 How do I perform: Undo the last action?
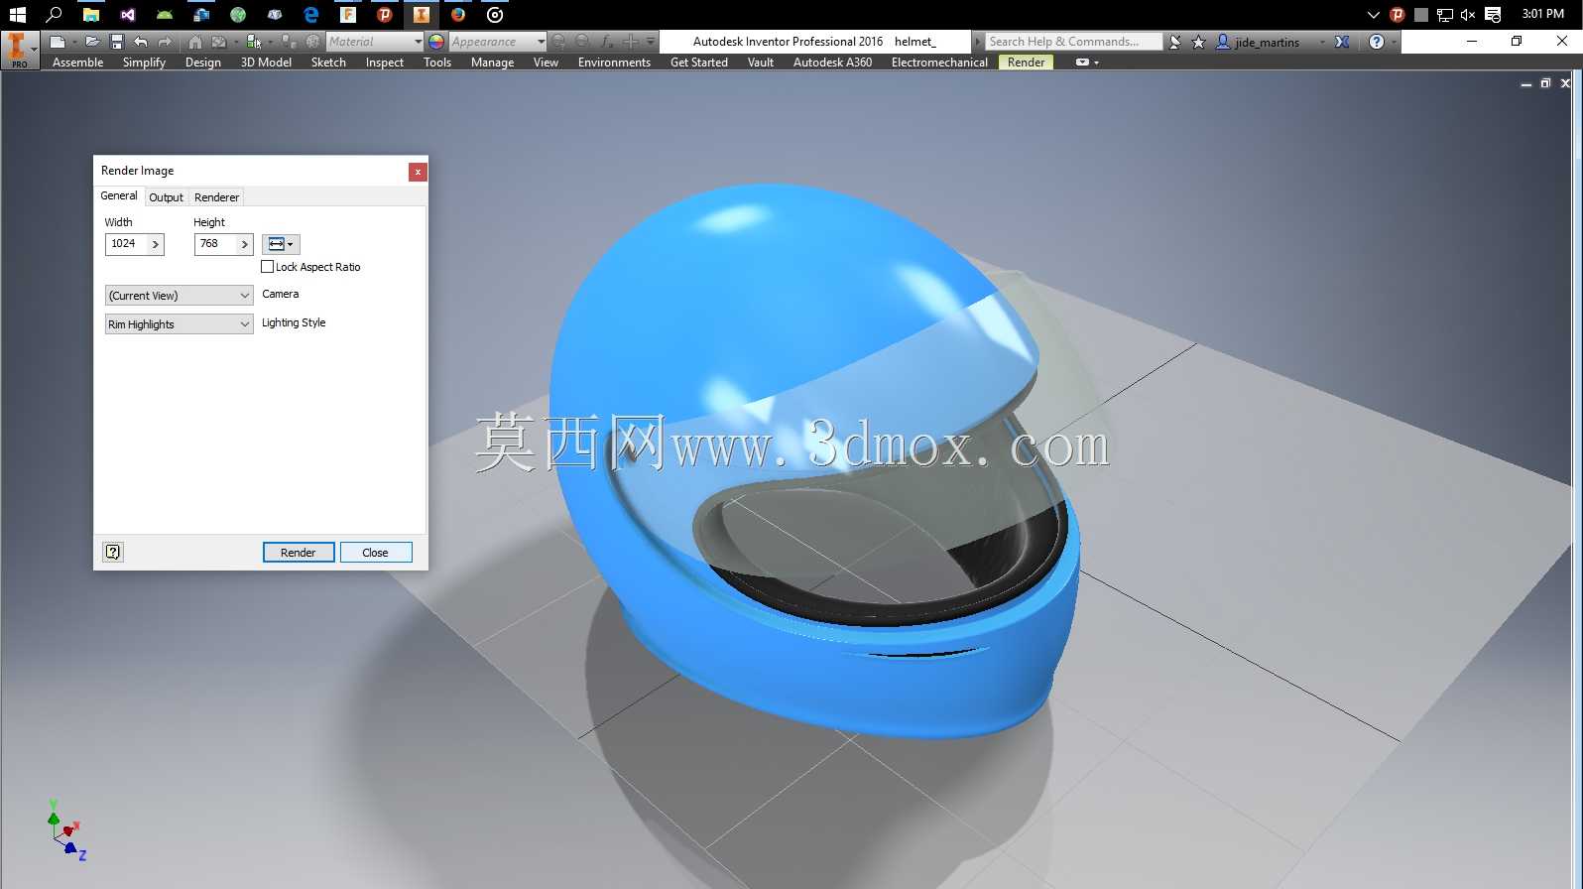click(x=141, y=42)
